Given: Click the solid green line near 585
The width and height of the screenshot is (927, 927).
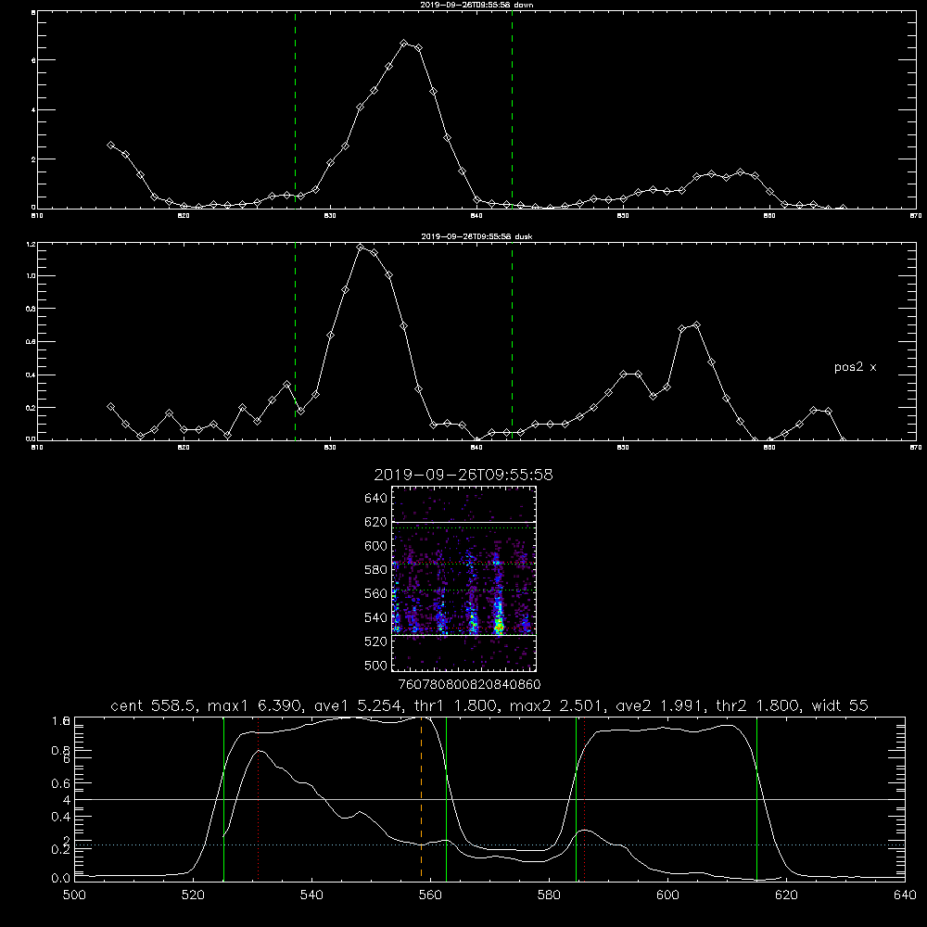Looking at the screenshot, I should point(576,798).
